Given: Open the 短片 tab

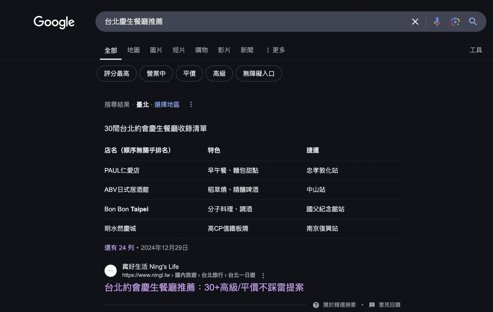Looking at the screenshot, I should 179,50.
